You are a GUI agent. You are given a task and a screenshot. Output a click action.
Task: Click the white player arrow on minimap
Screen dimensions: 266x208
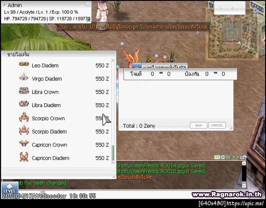coord(239,43)
